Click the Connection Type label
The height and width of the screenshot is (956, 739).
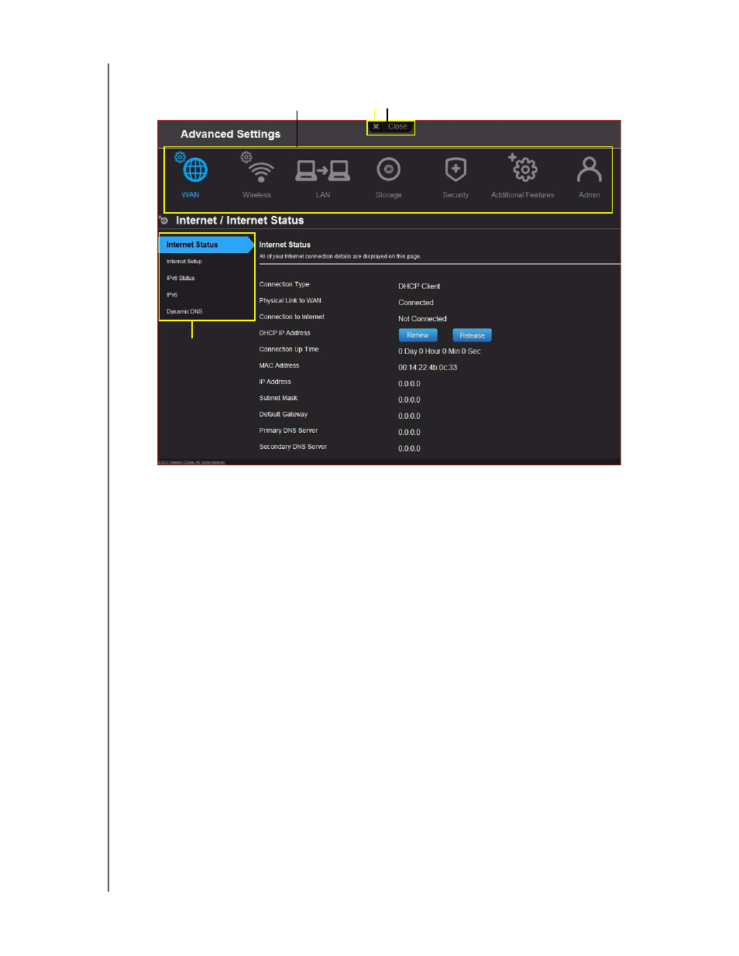(284, 284)
